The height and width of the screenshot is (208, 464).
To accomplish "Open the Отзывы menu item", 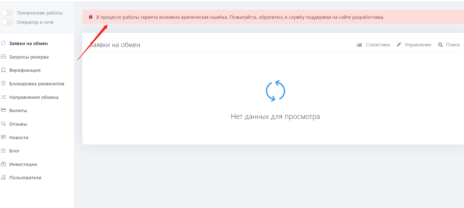I will pos(18,124).
